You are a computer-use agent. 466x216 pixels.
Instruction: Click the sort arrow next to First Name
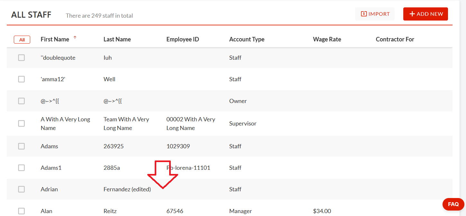[x=75, y=38]
